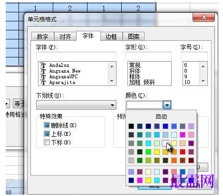Click the TrueType icon beside AngsanaUPC

tap(43, 76)
